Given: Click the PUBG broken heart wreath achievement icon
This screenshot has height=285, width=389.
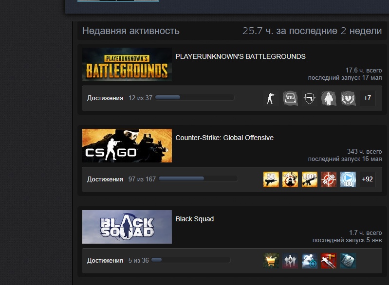Looking at the screenshot, I should (x=348, y=98).
